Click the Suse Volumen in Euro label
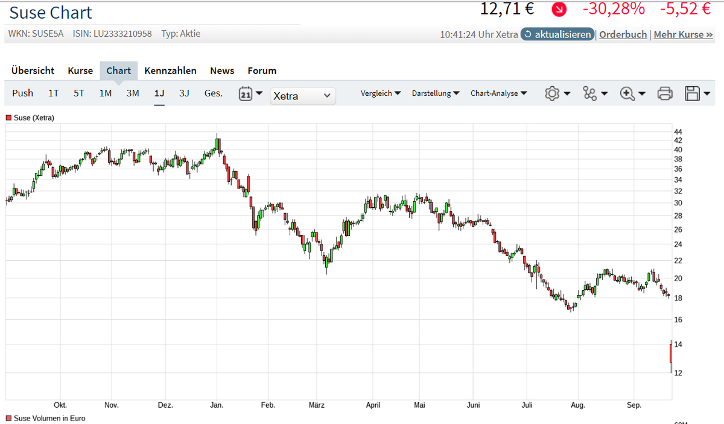Viewport: 724px width, 424px height. pyautogui.click(x=49, y=418)
